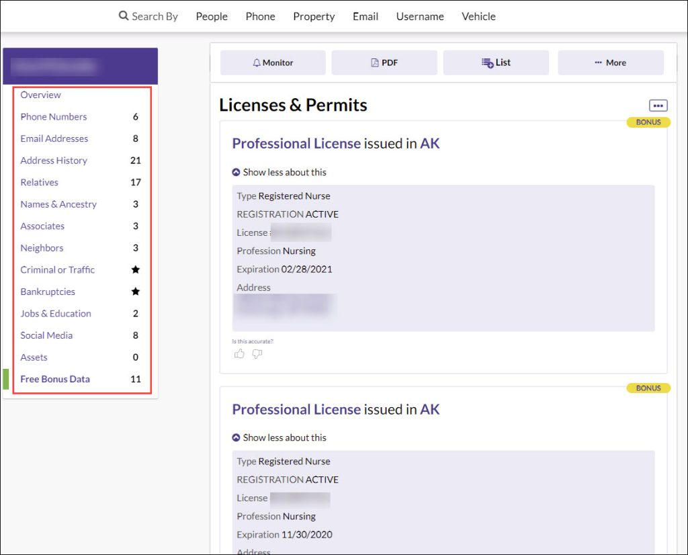Open Social Media section
This screenshot has width=688, height=555.
pyautogui.click(x=46, y=336)
